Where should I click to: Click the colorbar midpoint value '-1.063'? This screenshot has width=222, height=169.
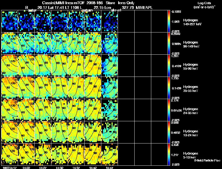click(x=175, y=22)
